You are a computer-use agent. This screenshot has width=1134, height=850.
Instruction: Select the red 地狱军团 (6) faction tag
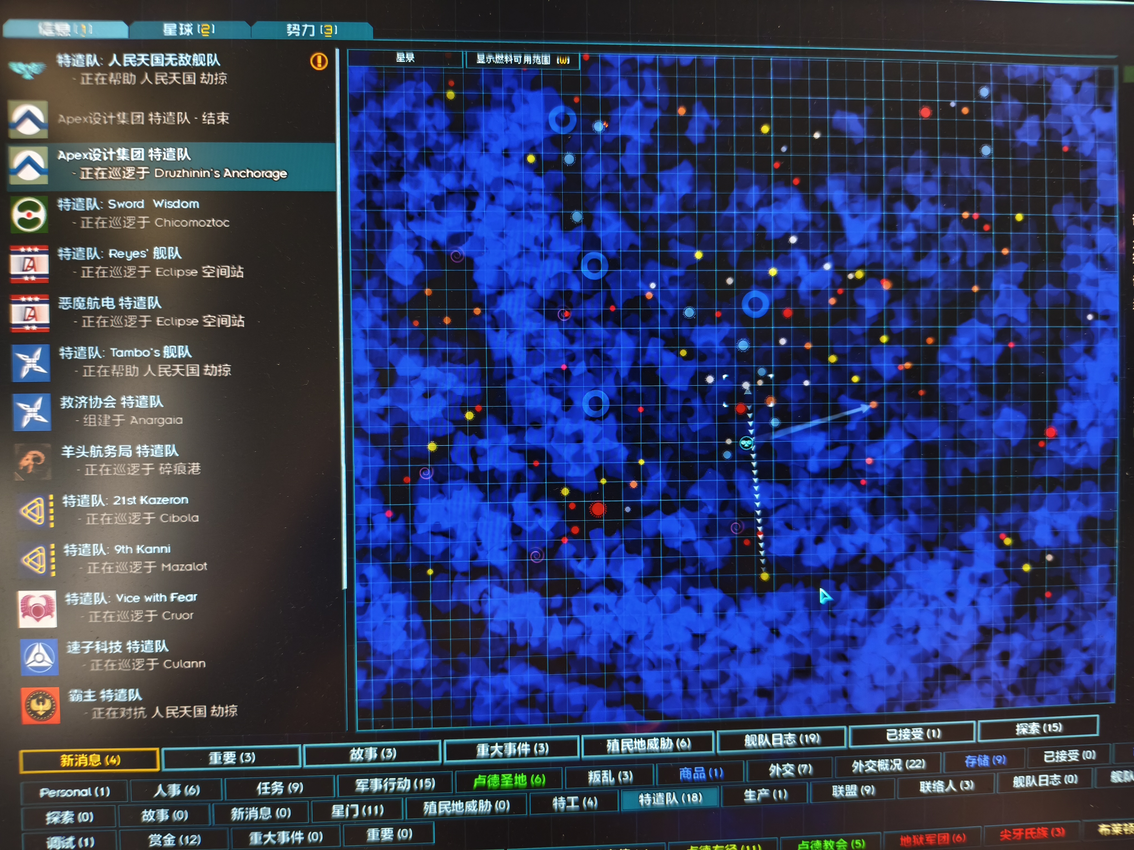click(x=932, y=839)
